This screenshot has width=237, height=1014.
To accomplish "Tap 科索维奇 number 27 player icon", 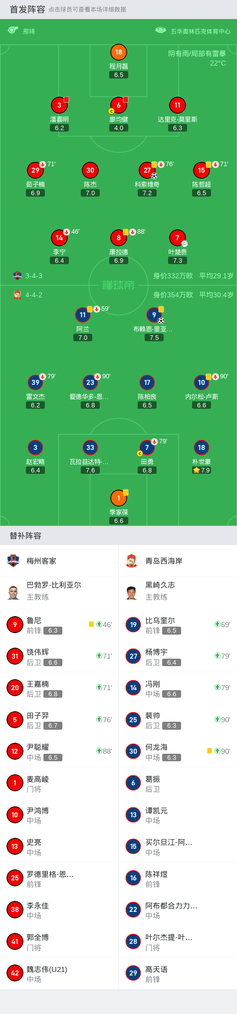I will point(147,170).
